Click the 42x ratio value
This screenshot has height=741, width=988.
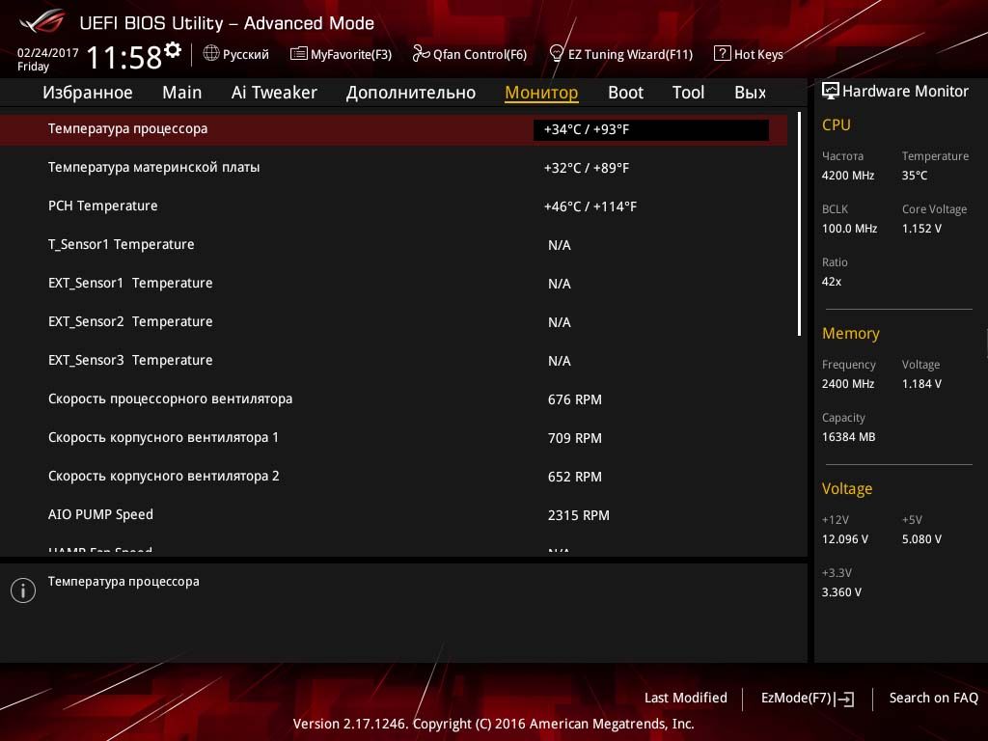(x=831, y=282)
